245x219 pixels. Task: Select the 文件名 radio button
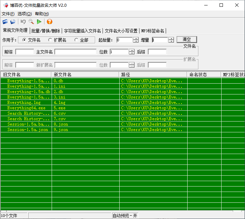point(24,40)
